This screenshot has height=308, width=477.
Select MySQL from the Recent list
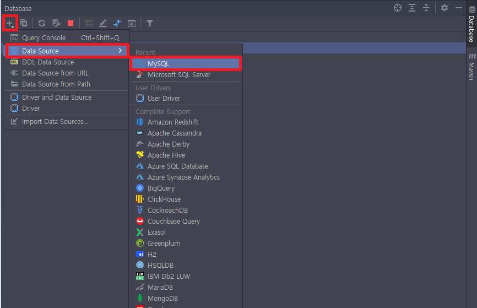[186, 63]
